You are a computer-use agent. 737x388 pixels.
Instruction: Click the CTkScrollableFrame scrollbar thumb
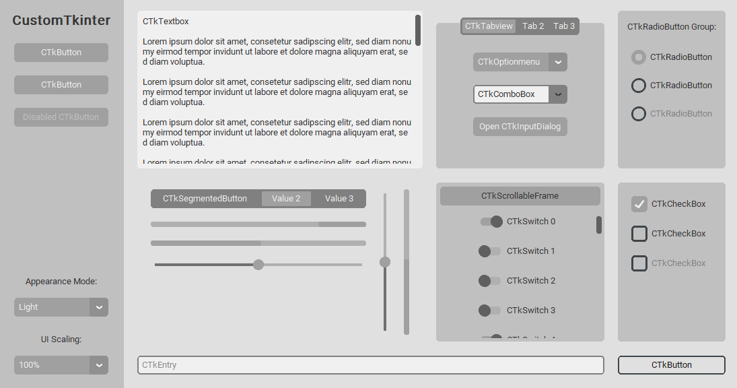(599, 225)
